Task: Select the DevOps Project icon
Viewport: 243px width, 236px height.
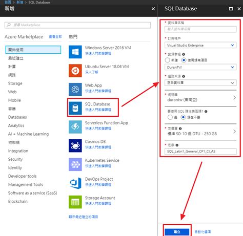Action: [75, 183]
